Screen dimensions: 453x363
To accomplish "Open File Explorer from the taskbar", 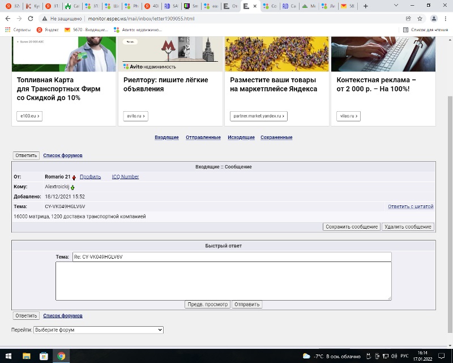I will click(26, 356).
